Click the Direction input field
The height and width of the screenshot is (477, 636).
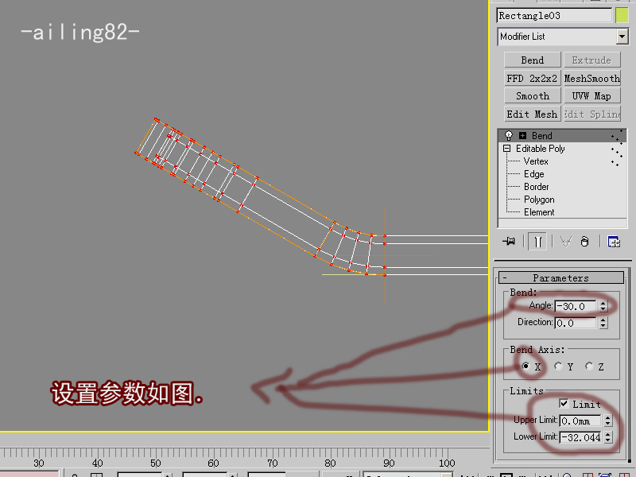pos(576,323)
